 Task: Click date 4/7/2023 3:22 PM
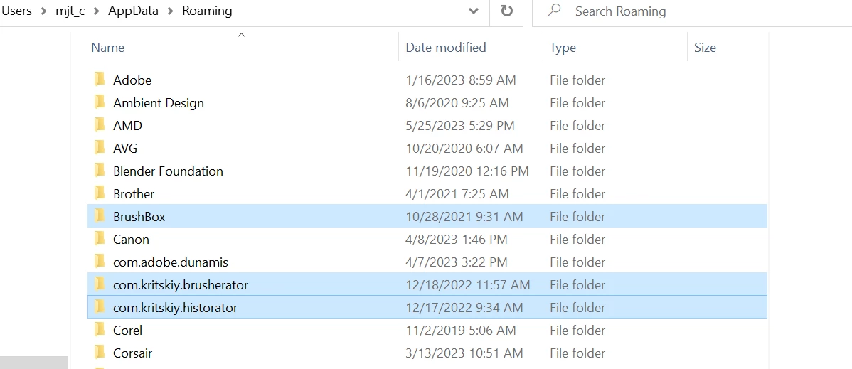click(x=457, y=262)
